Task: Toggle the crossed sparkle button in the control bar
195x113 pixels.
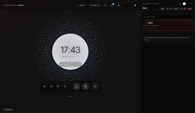Action: pos(95,86)
